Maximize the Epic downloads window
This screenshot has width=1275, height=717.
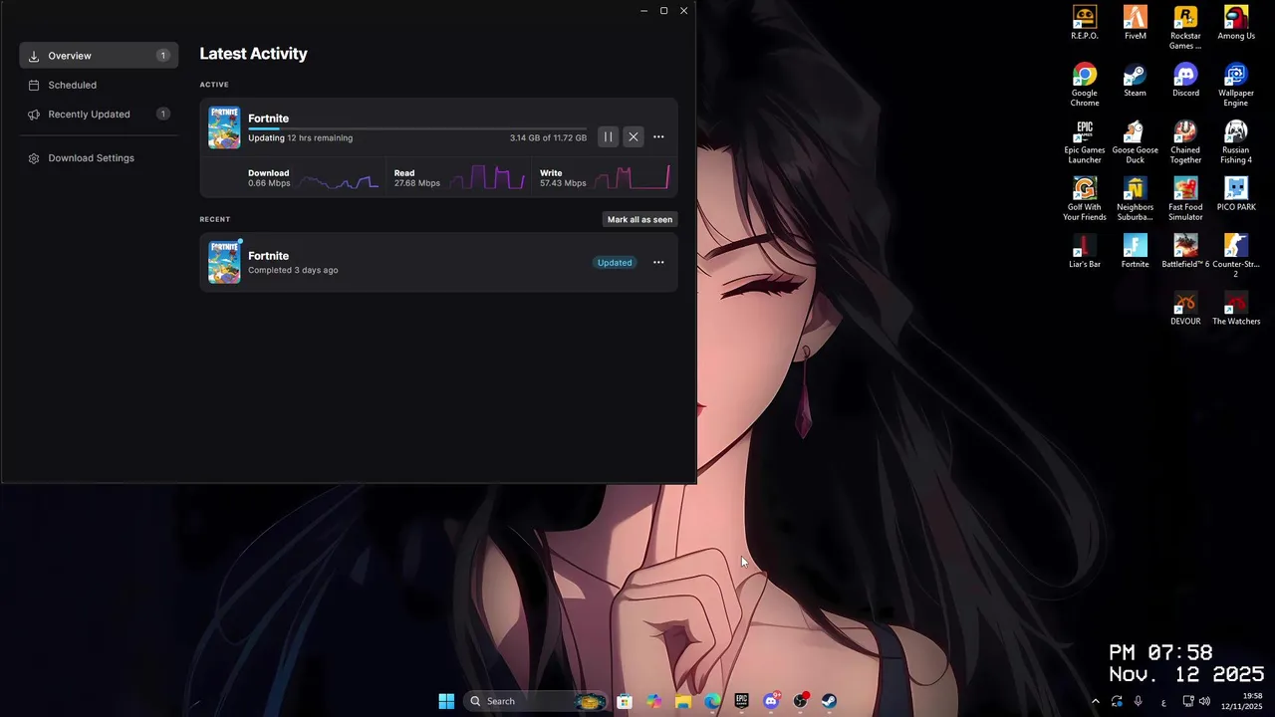click(663, 11)
